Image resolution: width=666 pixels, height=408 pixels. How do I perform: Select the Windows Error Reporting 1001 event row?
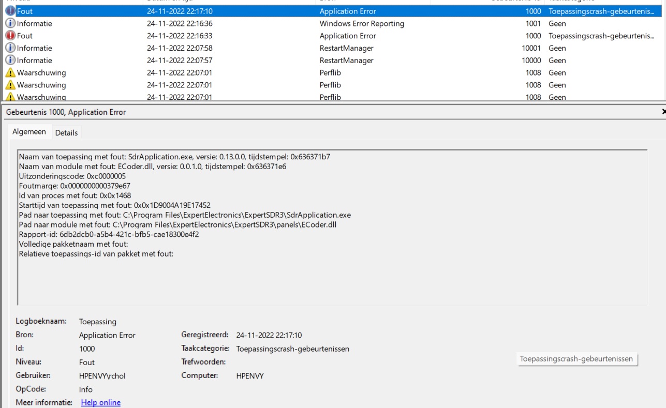pyautogui.click(x=207, y=23)
